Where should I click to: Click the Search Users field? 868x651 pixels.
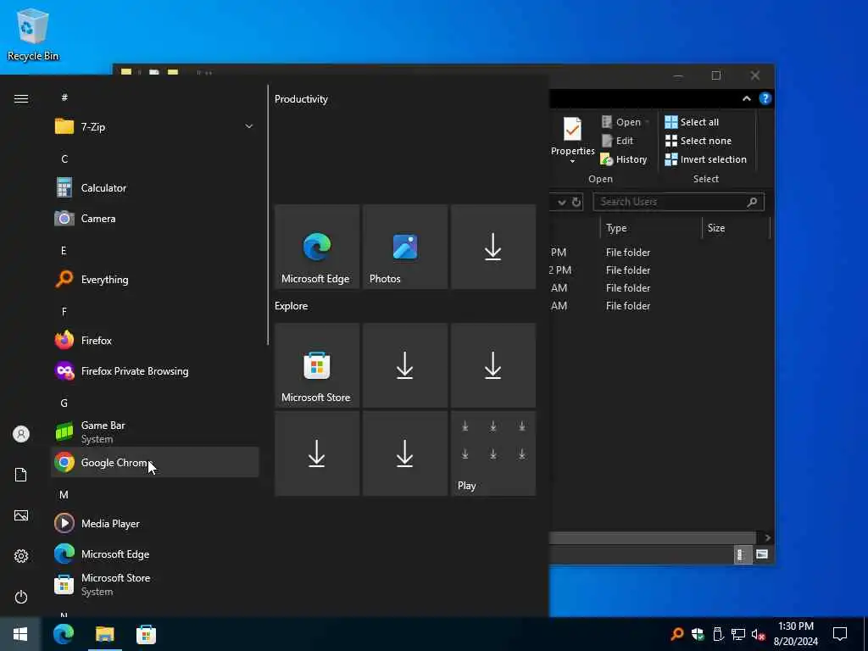tap(678, 202)
